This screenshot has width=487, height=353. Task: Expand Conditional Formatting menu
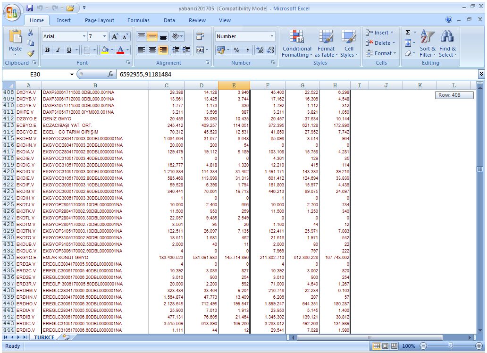click(297, 43)
